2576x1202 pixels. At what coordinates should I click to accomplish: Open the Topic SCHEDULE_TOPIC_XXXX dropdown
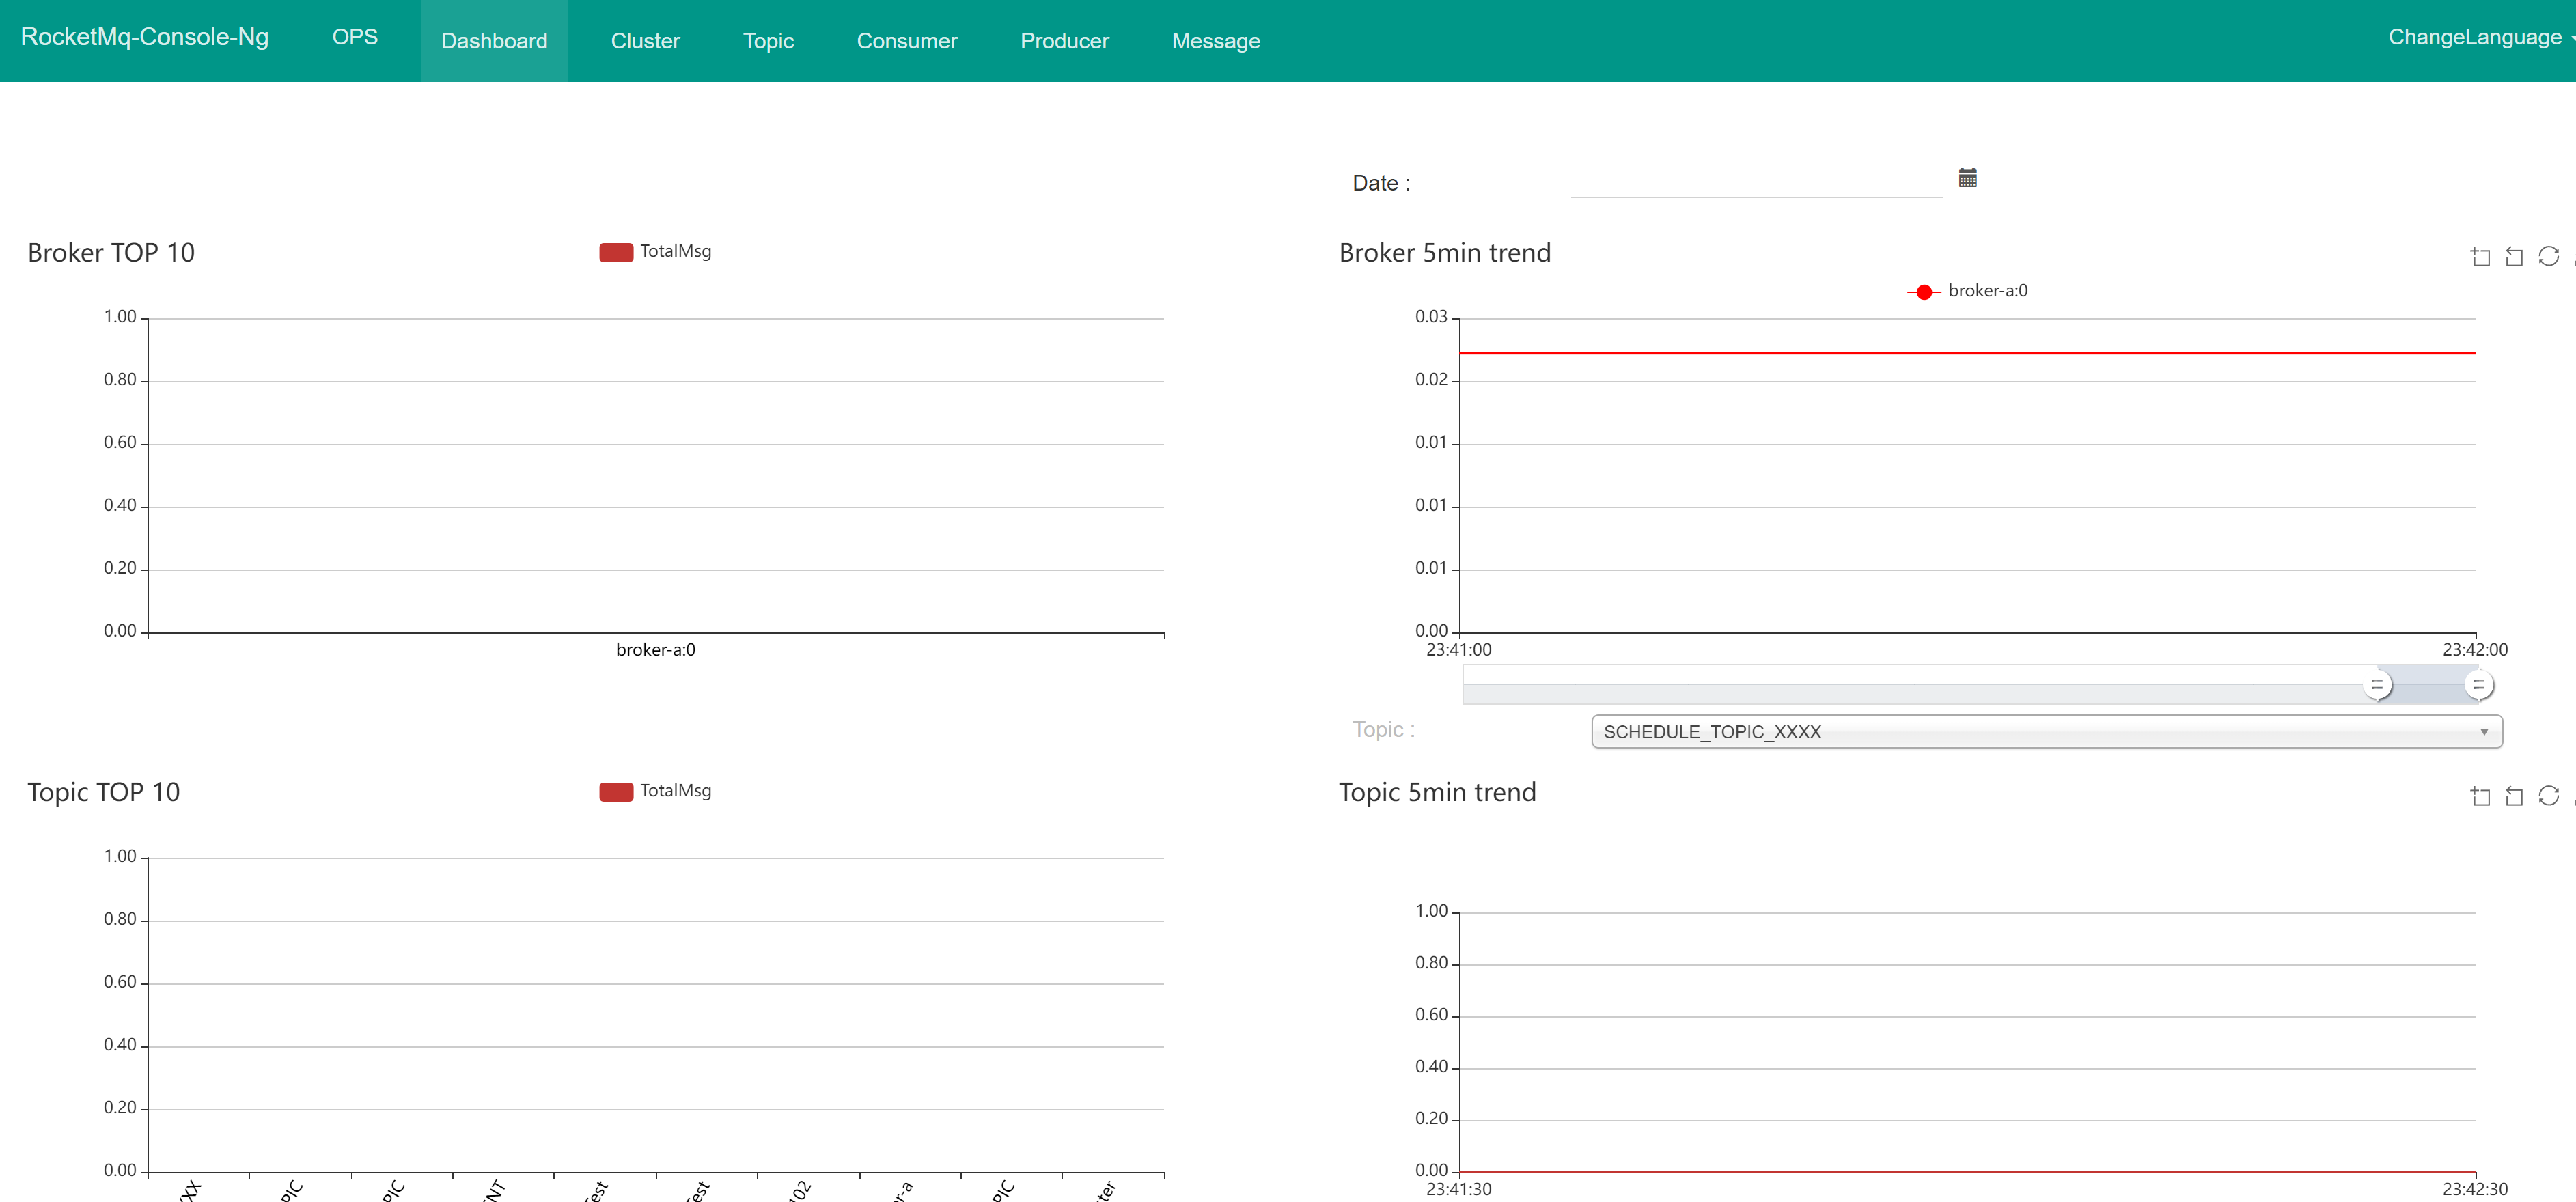pyautogui.click(x=2046, y=731)
